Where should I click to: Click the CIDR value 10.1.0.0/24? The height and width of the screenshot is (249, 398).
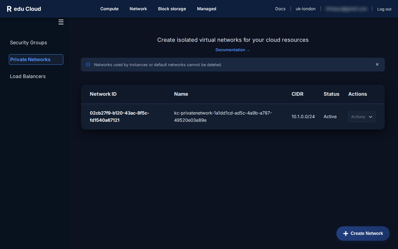point(303,117)
